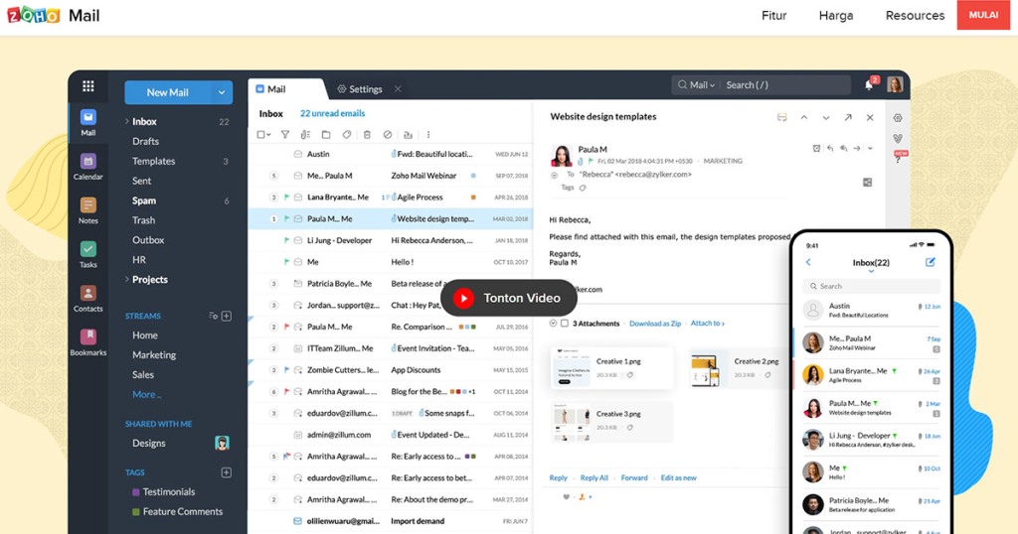Go to next email with down chevron
The height and width of the screenshot is (534, 1018).
826,117
